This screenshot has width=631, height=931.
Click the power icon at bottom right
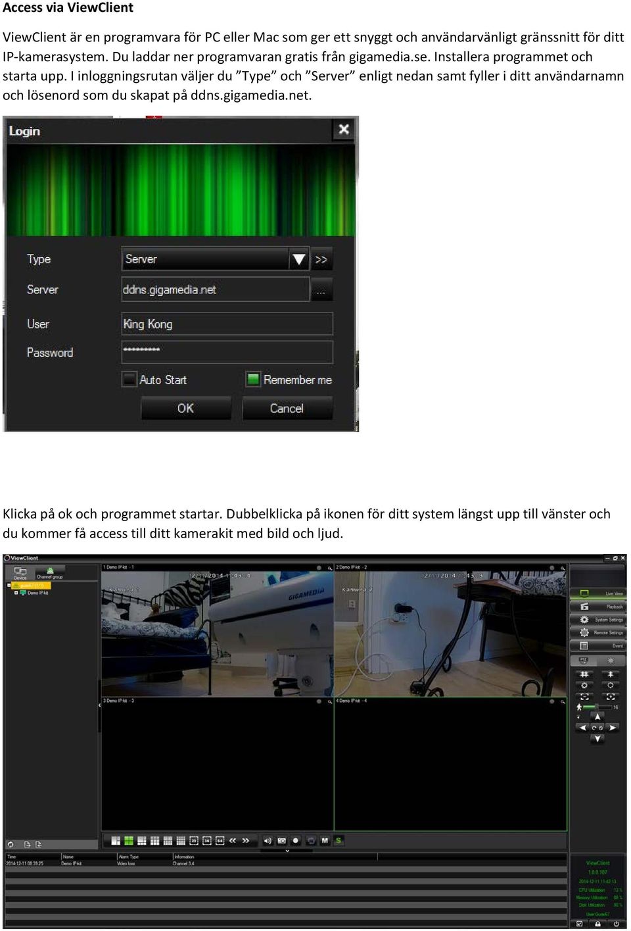click(617, 924)
